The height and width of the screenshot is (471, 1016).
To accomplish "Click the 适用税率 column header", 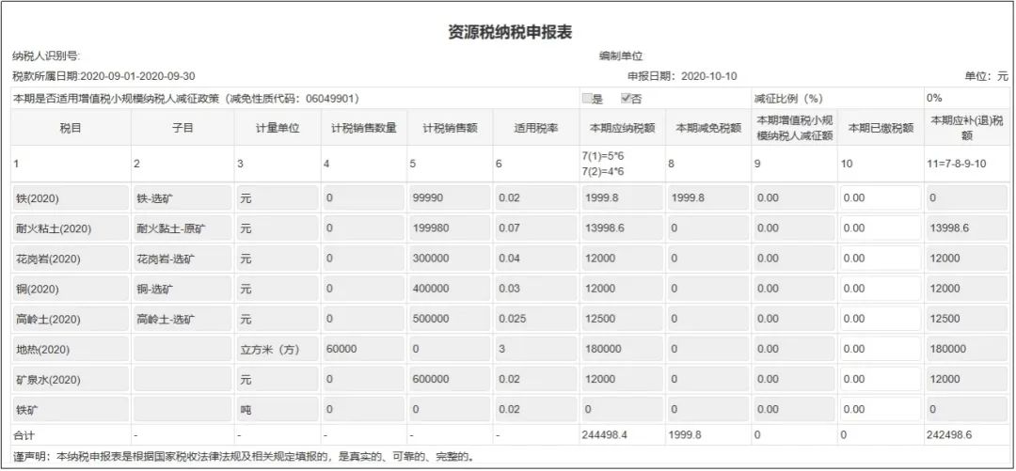I will pos(536,128).
